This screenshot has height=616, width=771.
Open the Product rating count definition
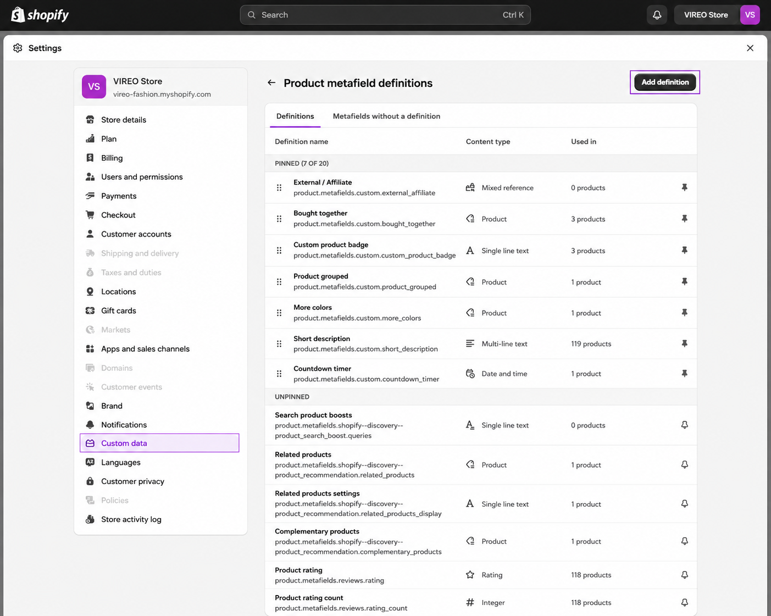481,603
